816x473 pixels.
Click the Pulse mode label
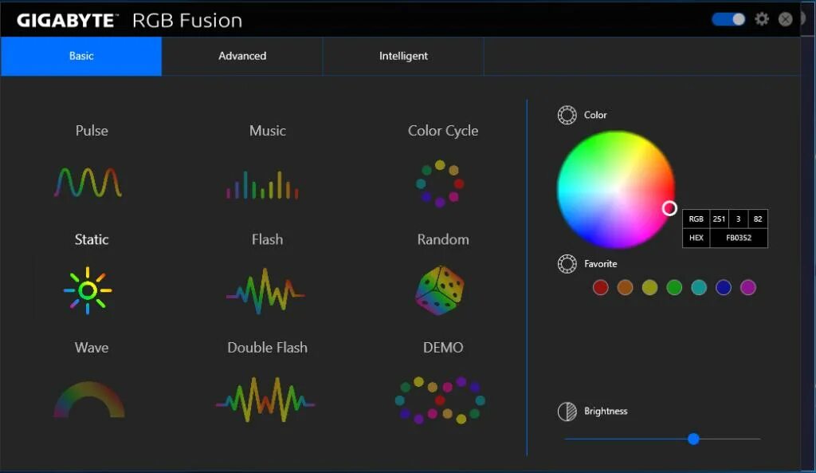[x=92, y=130]
